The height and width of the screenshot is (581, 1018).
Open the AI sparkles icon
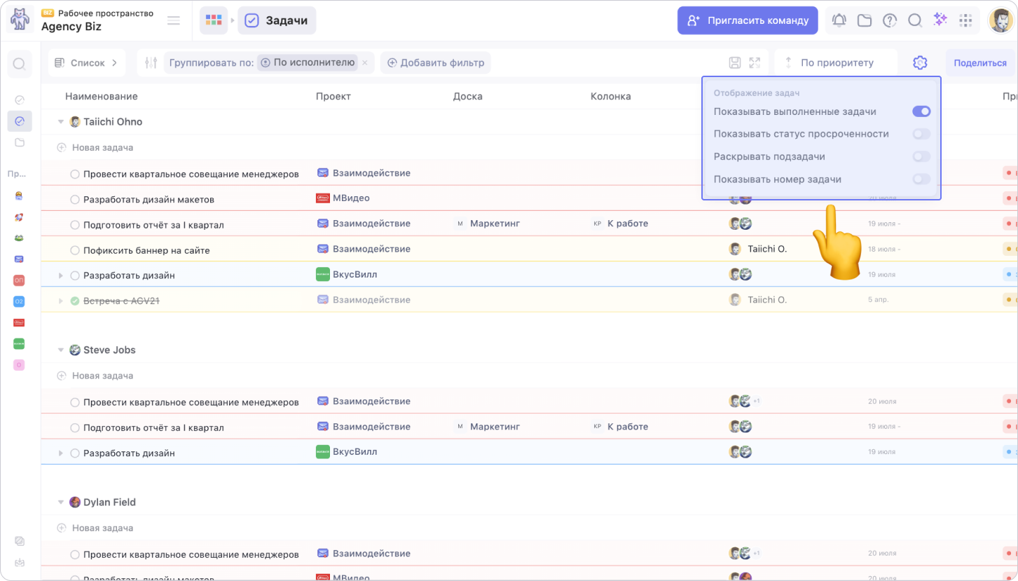point(940,20)
